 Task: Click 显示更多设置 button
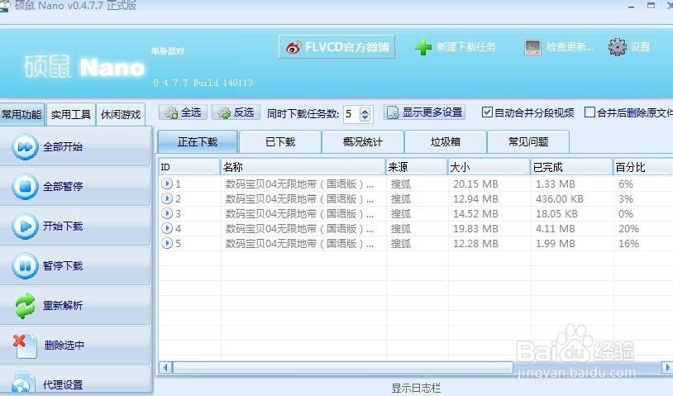424,112
